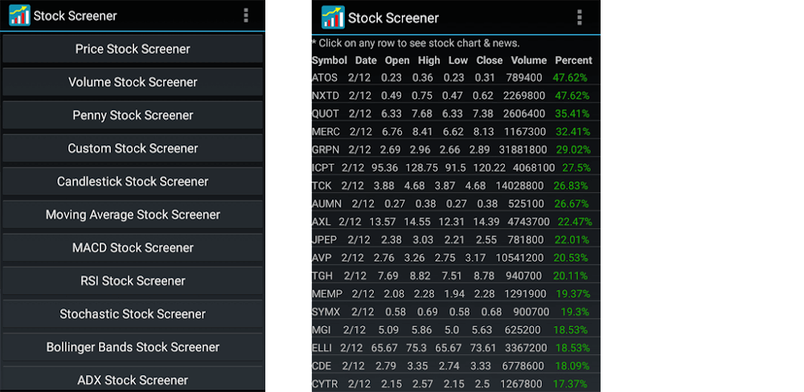Open RSI Stock Screener

click(x=133, y=281)
